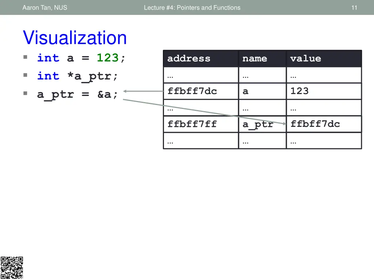Click the arrowhead pointing at a_ptr's value cell

tap(285, 124)
